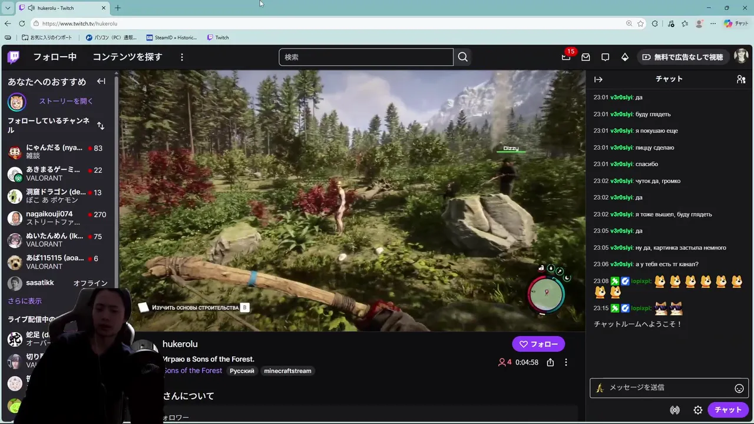Click the channel points icon beside chat settings
This screenshot has height=424, width=754.
[x=675, y=410]
